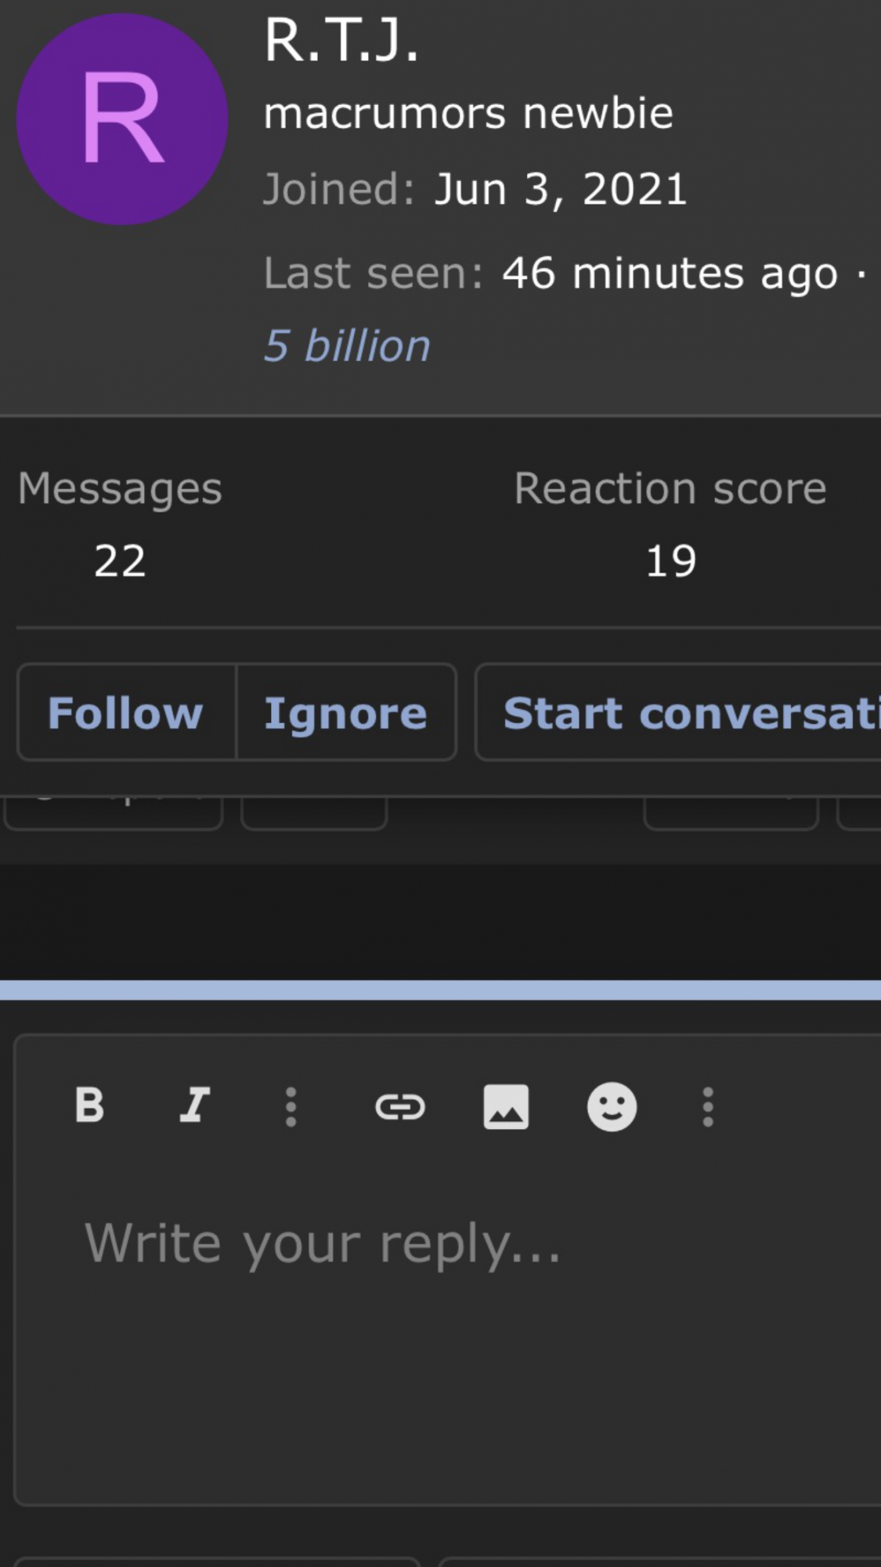The width and height of the screenshot is (881, 1567).
Task: Follow user R.T.J.
Action: pos(126,712)
